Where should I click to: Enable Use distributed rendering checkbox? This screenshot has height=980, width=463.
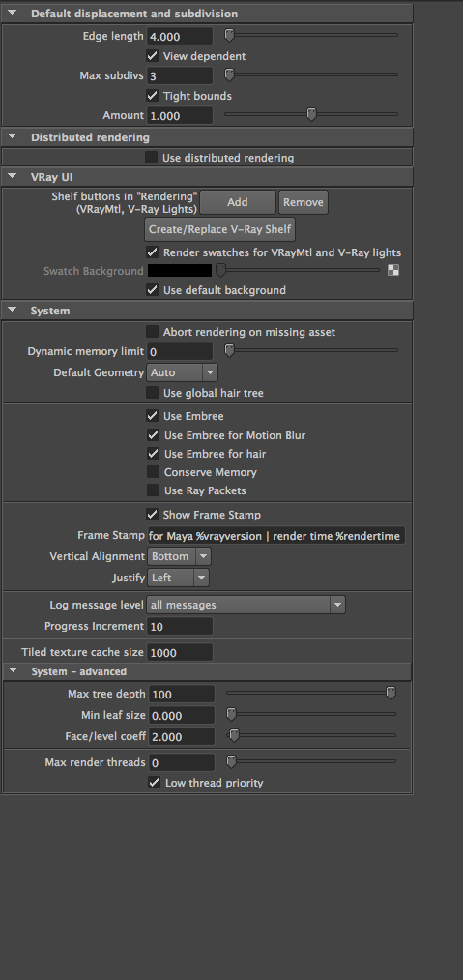pyautogui.click(x=151, y=158)
